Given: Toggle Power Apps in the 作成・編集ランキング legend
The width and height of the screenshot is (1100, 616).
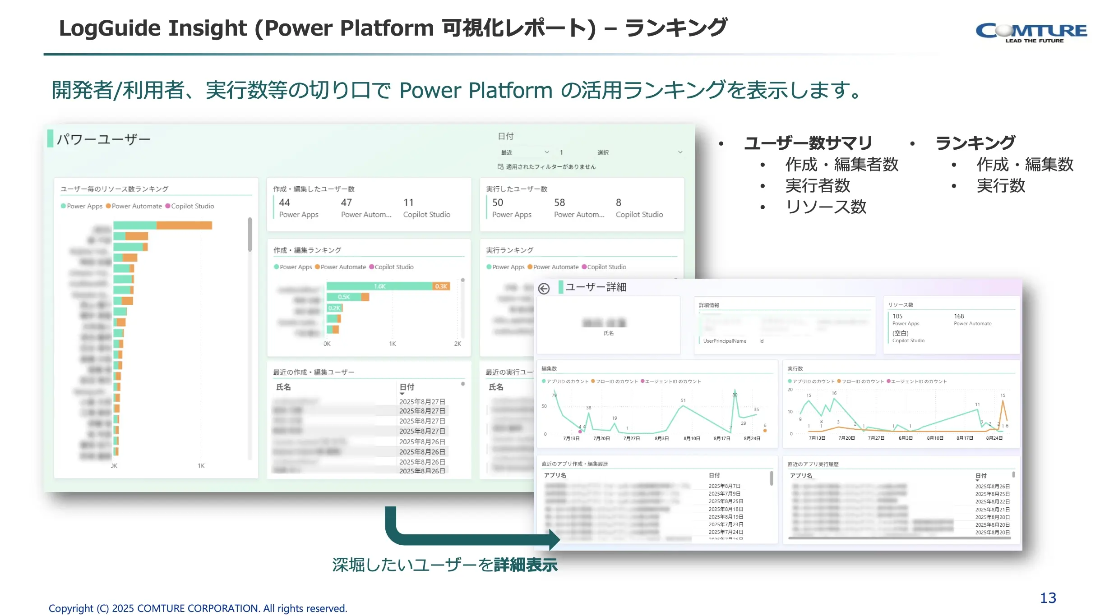Looking at the screenshot, I should (293, 267).
